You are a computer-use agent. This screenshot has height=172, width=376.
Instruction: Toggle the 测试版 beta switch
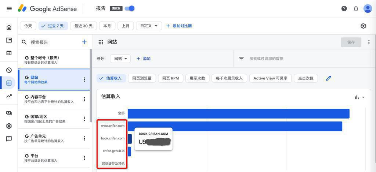tap(130, 9)
